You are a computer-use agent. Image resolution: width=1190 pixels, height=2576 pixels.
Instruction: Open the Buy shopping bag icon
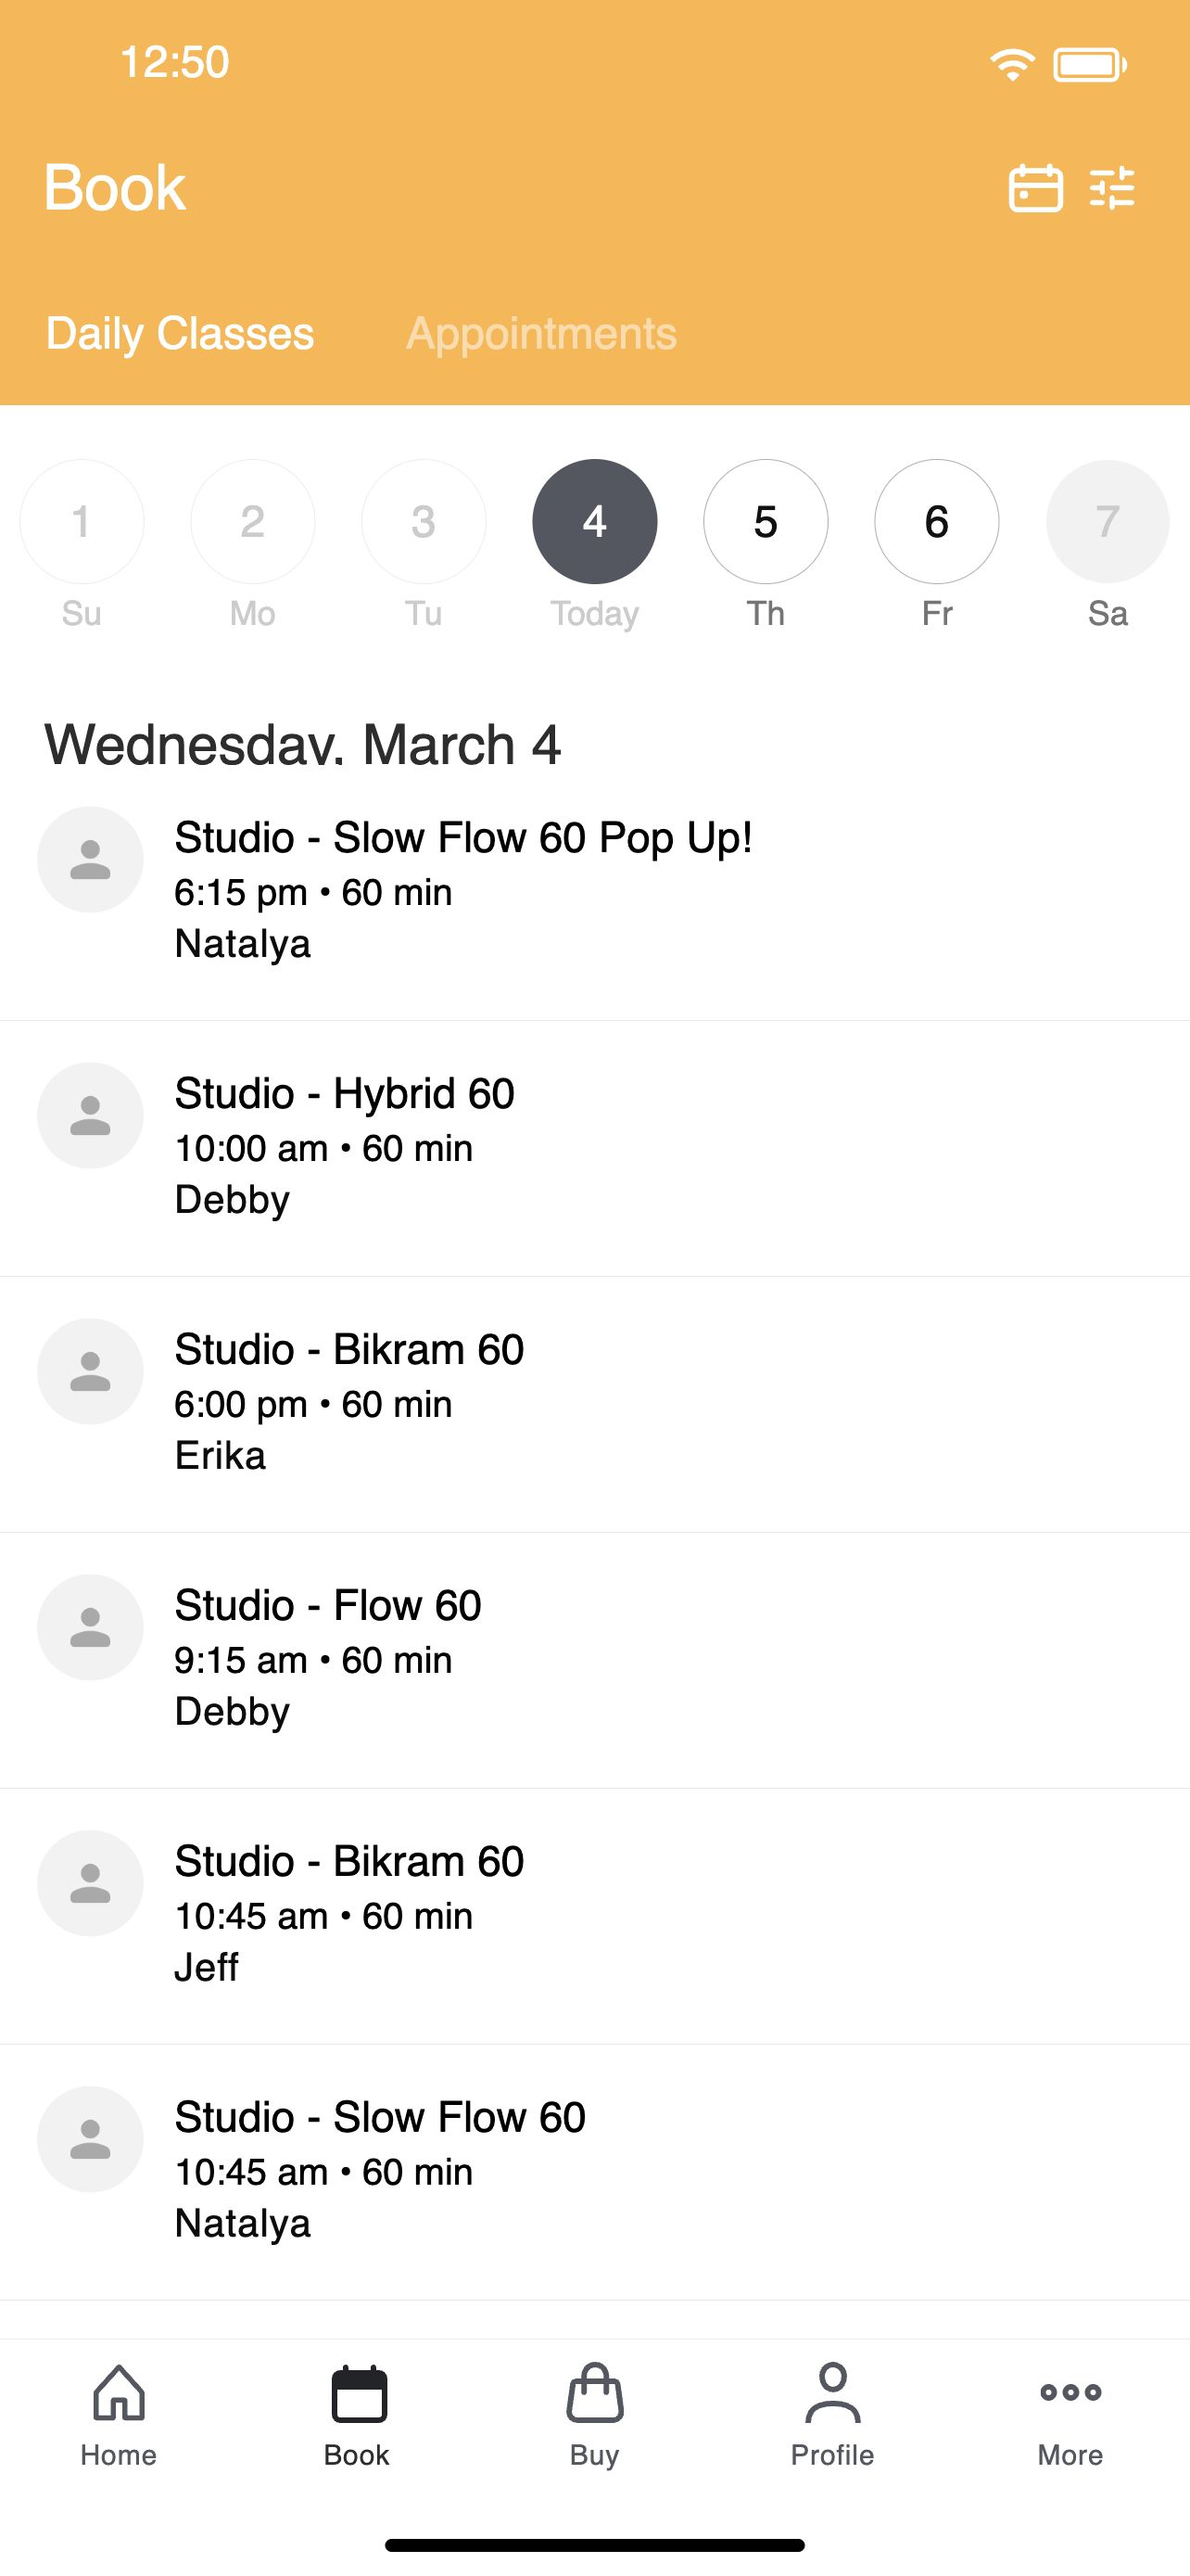[594, 2393]
